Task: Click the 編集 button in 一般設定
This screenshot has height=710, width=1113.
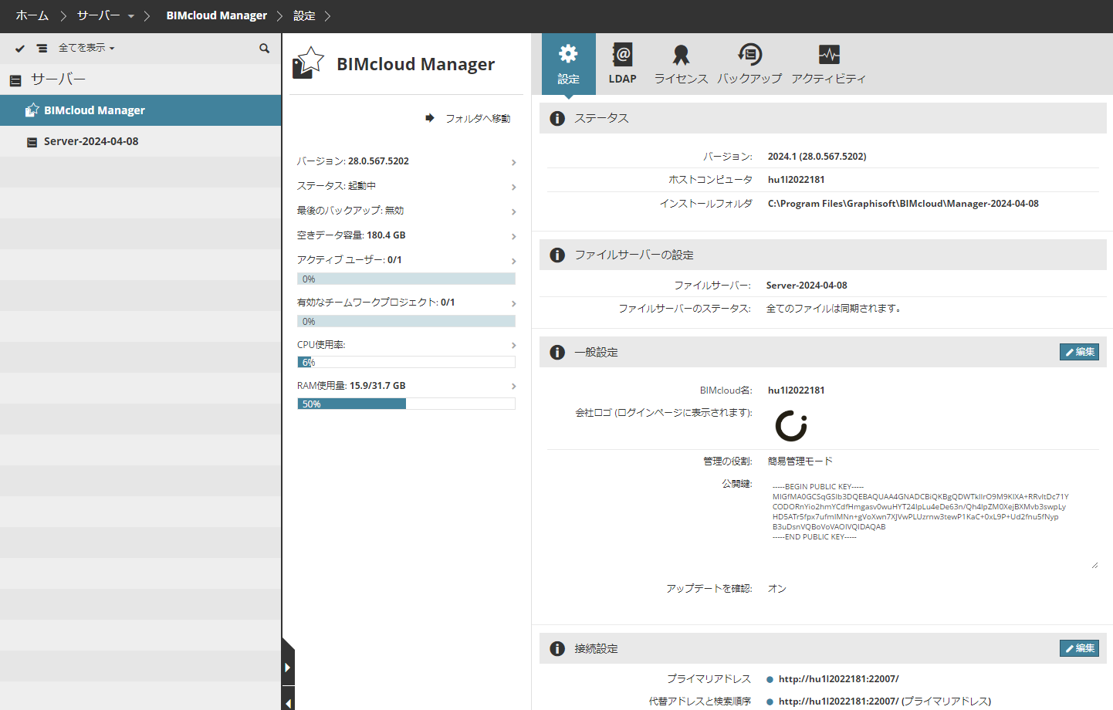Action: pyautogui.click(x=1079, y=352)
